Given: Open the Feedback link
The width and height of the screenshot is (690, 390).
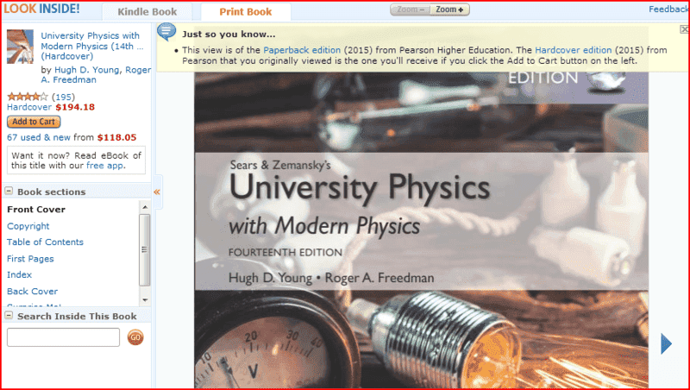Looking at the screenshot, I should pos(668,9).
